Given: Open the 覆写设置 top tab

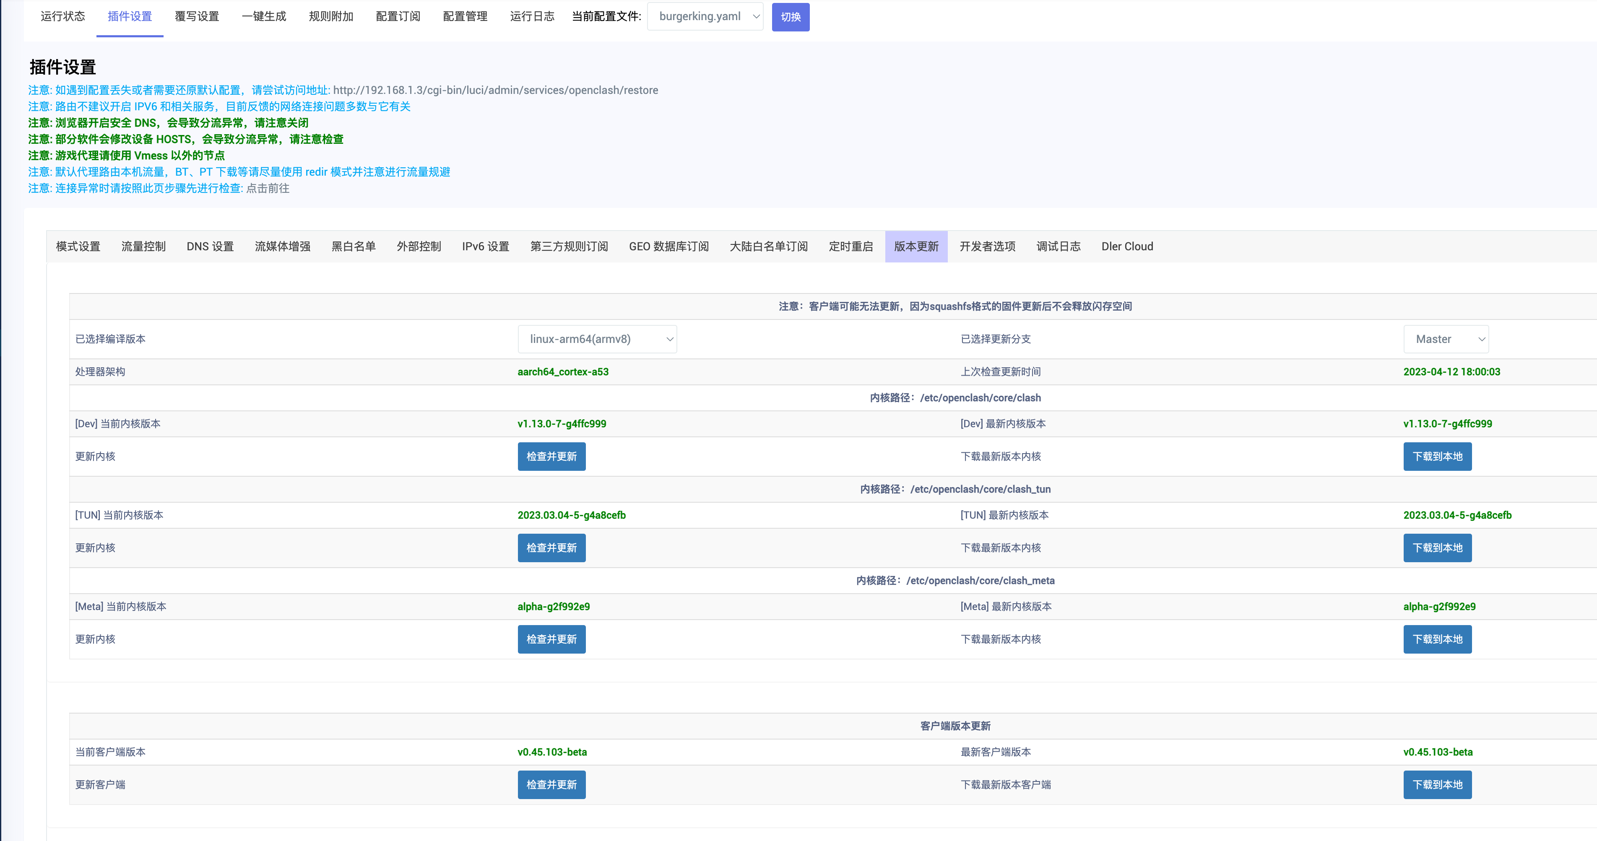Looking at the screenshot, I should 197,17.
